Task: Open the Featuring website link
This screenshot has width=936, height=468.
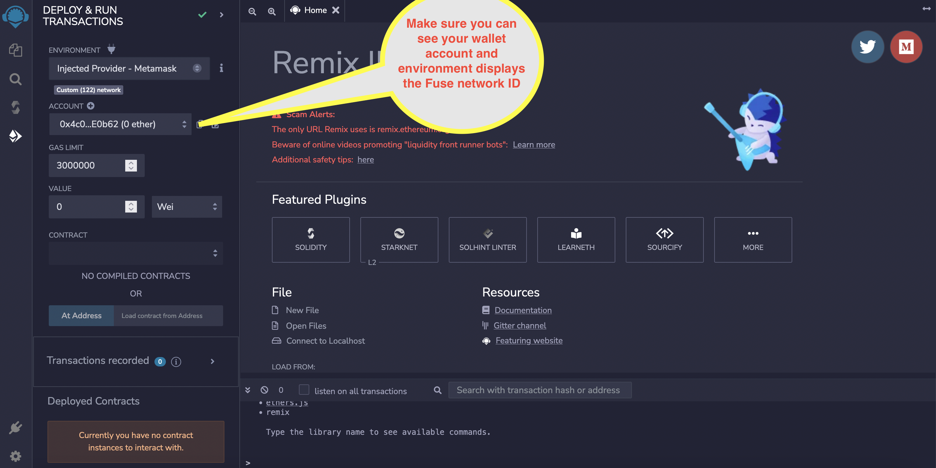Action: (529, 340)
